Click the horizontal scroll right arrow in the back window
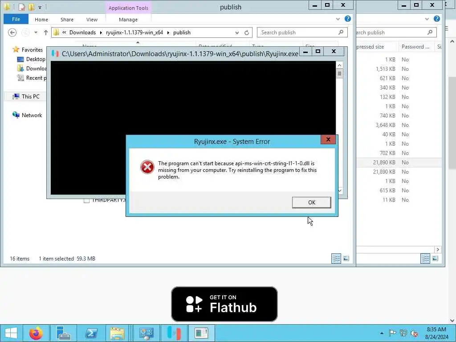 (x=438, y=249)
